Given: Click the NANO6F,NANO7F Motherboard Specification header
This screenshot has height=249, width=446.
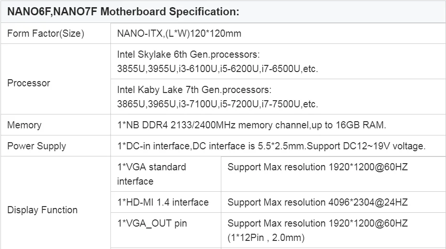Looking at the screenshot, I should coord(123,11).
